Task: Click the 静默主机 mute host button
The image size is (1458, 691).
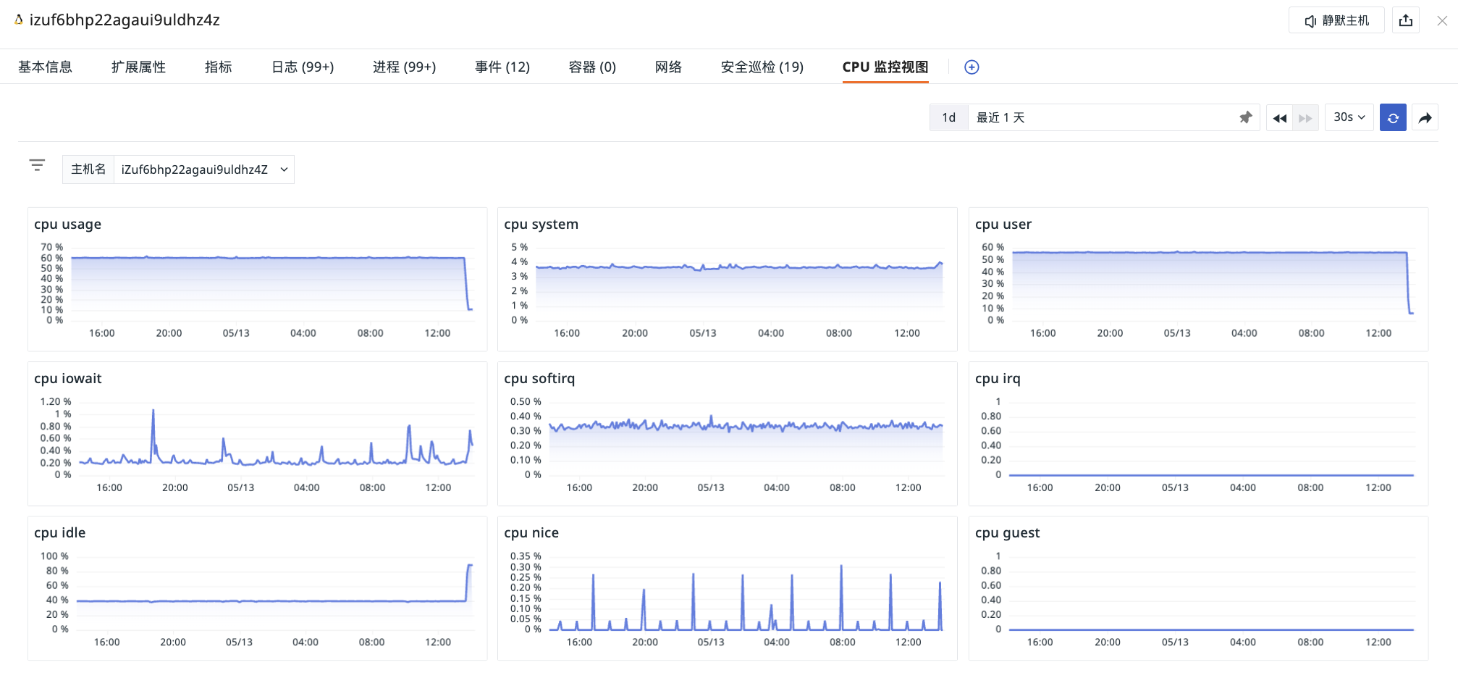Action: point(1336,20)
